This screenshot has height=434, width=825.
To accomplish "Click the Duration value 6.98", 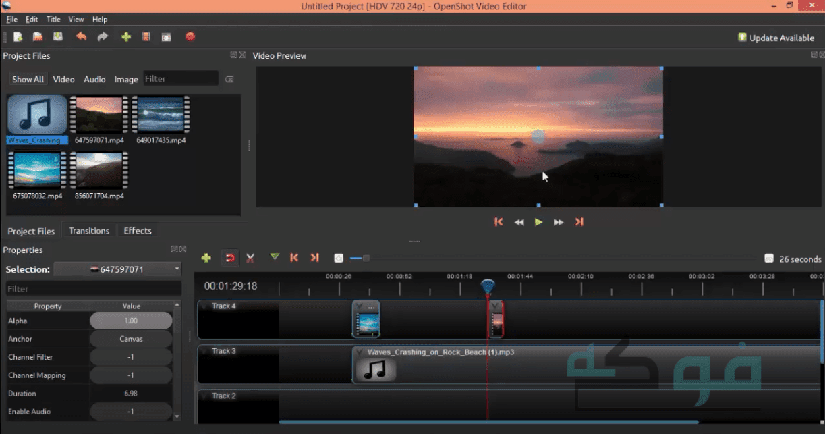I will [x=131, y=394].
